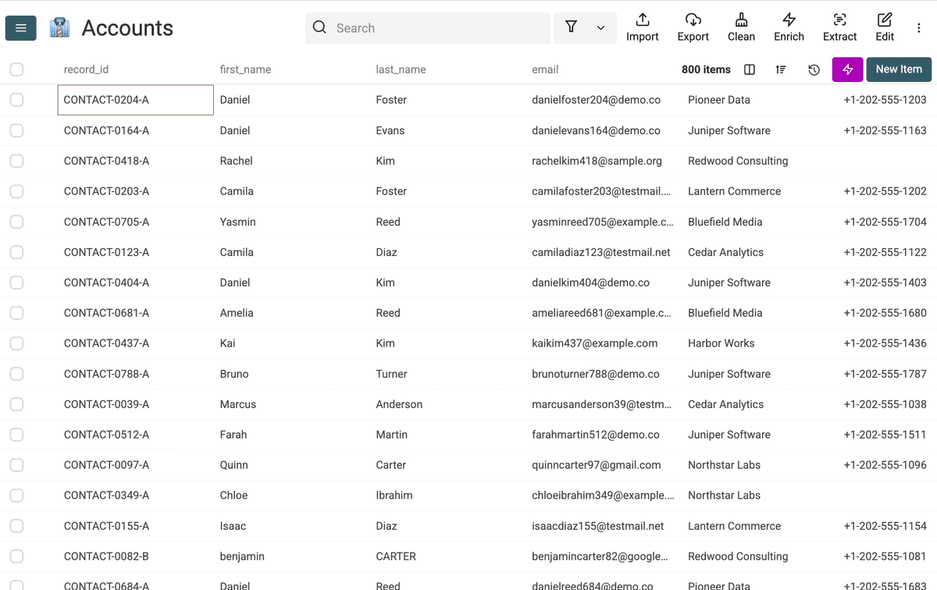
Task: Open the hamburger navigation menu
Action: pos(21,28)
